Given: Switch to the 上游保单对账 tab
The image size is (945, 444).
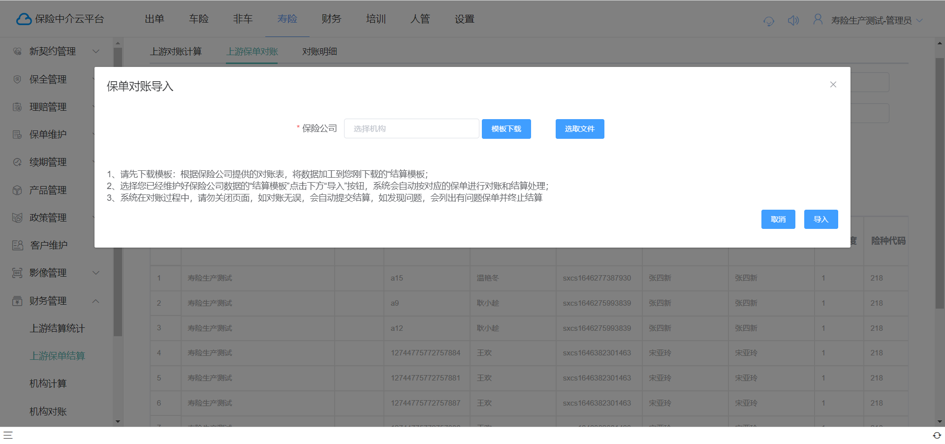Looking at the screenshot, I should point(252,52).
